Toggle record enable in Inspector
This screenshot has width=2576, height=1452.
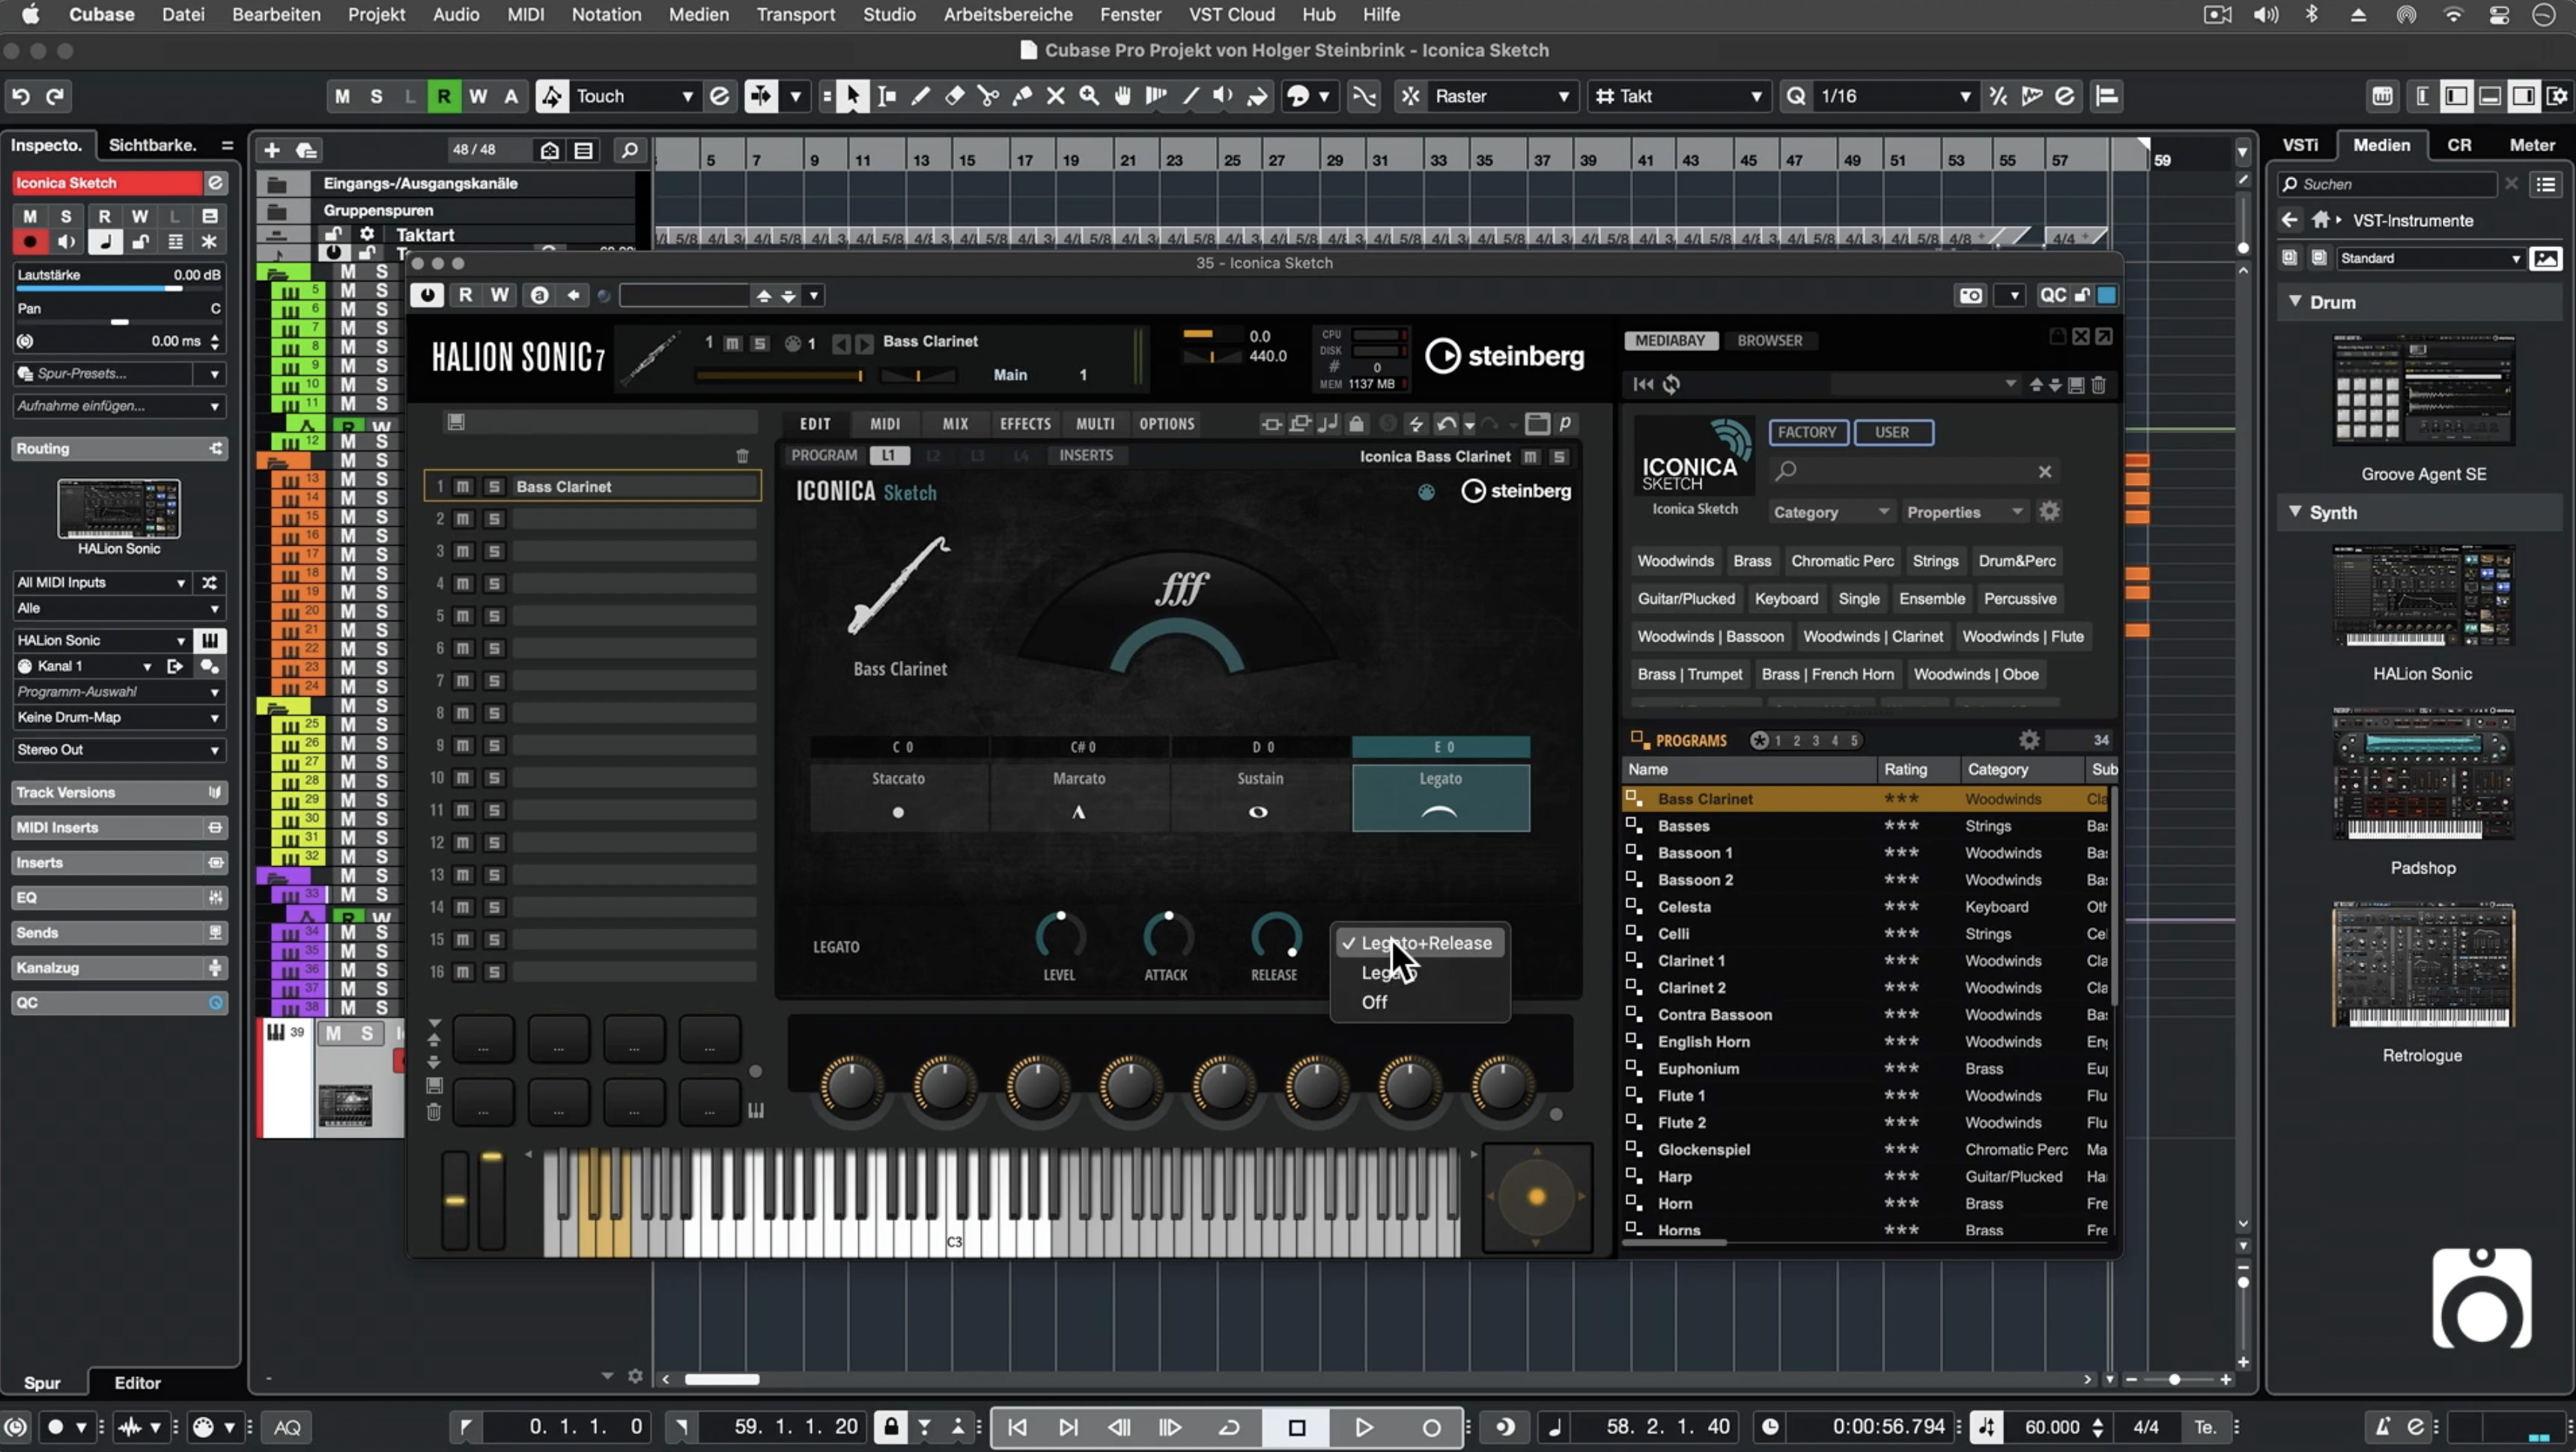(x=30, y=242)
